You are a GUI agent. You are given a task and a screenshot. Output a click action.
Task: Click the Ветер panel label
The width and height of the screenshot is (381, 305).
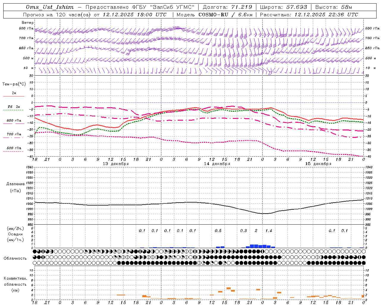pyautogui.click(x=28, y=23)
